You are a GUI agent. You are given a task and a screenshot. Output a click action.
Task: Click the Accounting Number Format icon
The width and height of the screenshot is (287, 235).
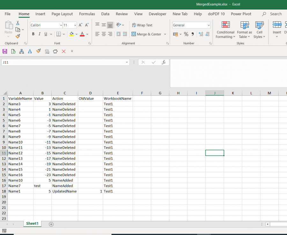(x=175, y=34)
